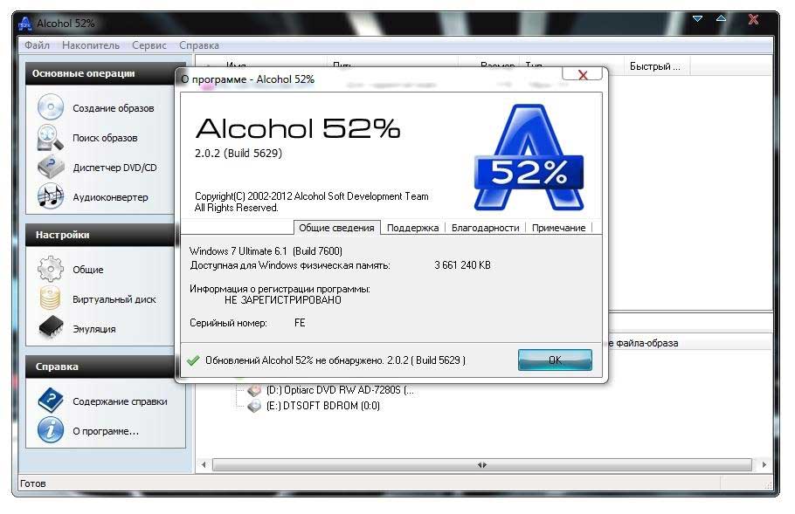Click the Поиск образов magnifier icon

click(x=50, y=138)
